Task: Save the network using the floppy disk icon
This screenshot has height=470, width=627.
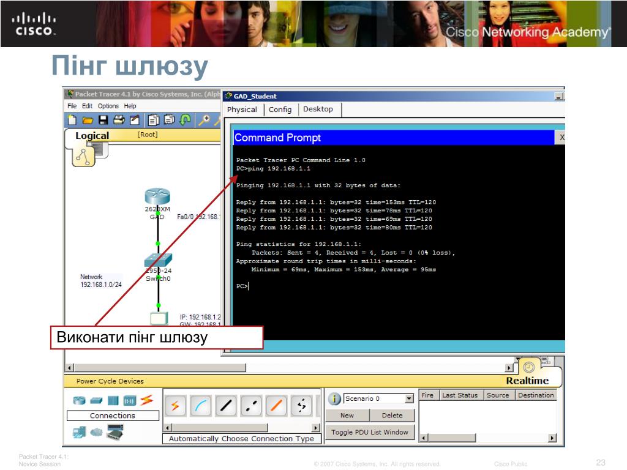Action: tap(103, 120)
